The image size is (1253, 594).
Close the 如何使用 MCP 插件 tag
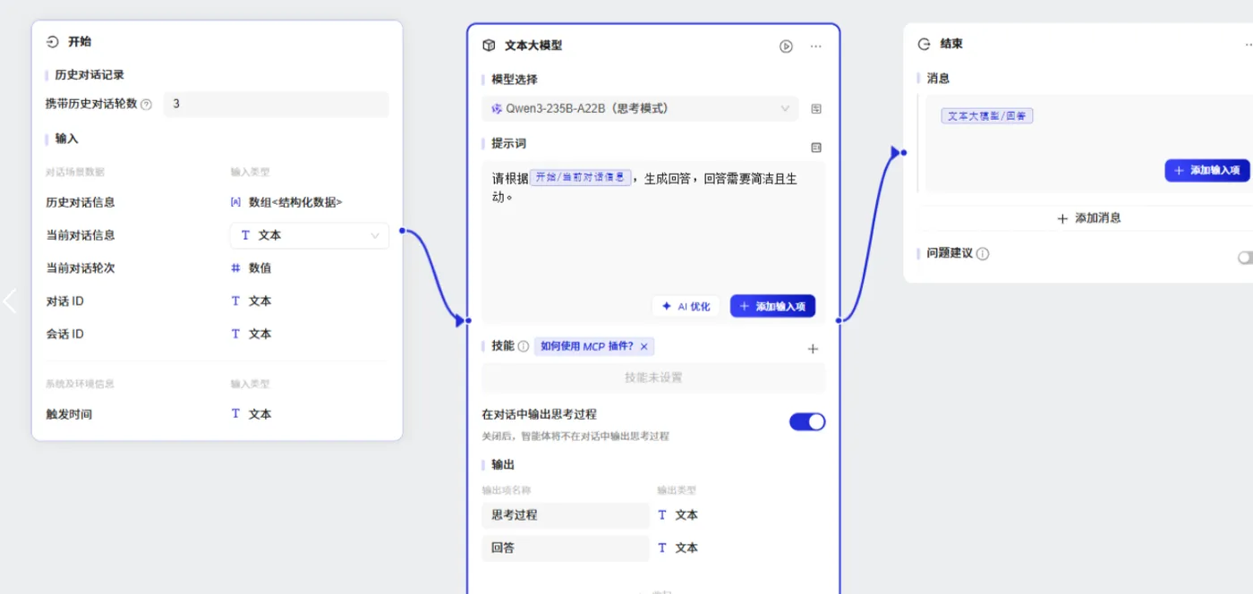click(x=644, y=346)
